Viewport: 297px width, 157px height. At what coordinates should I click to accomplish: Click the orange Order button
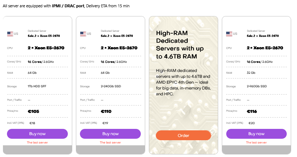183,135
